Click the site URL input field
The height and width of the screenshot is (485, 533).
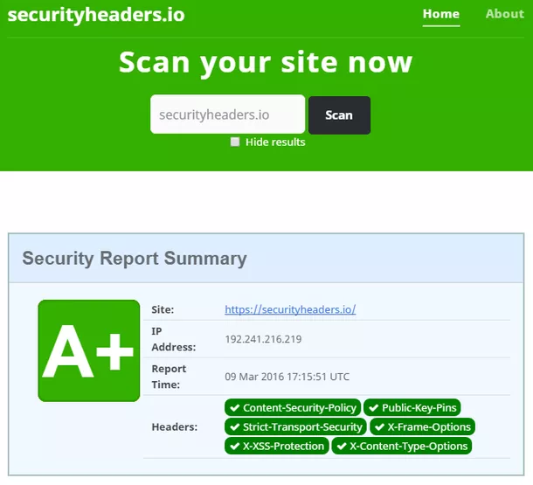coord(227,114)
